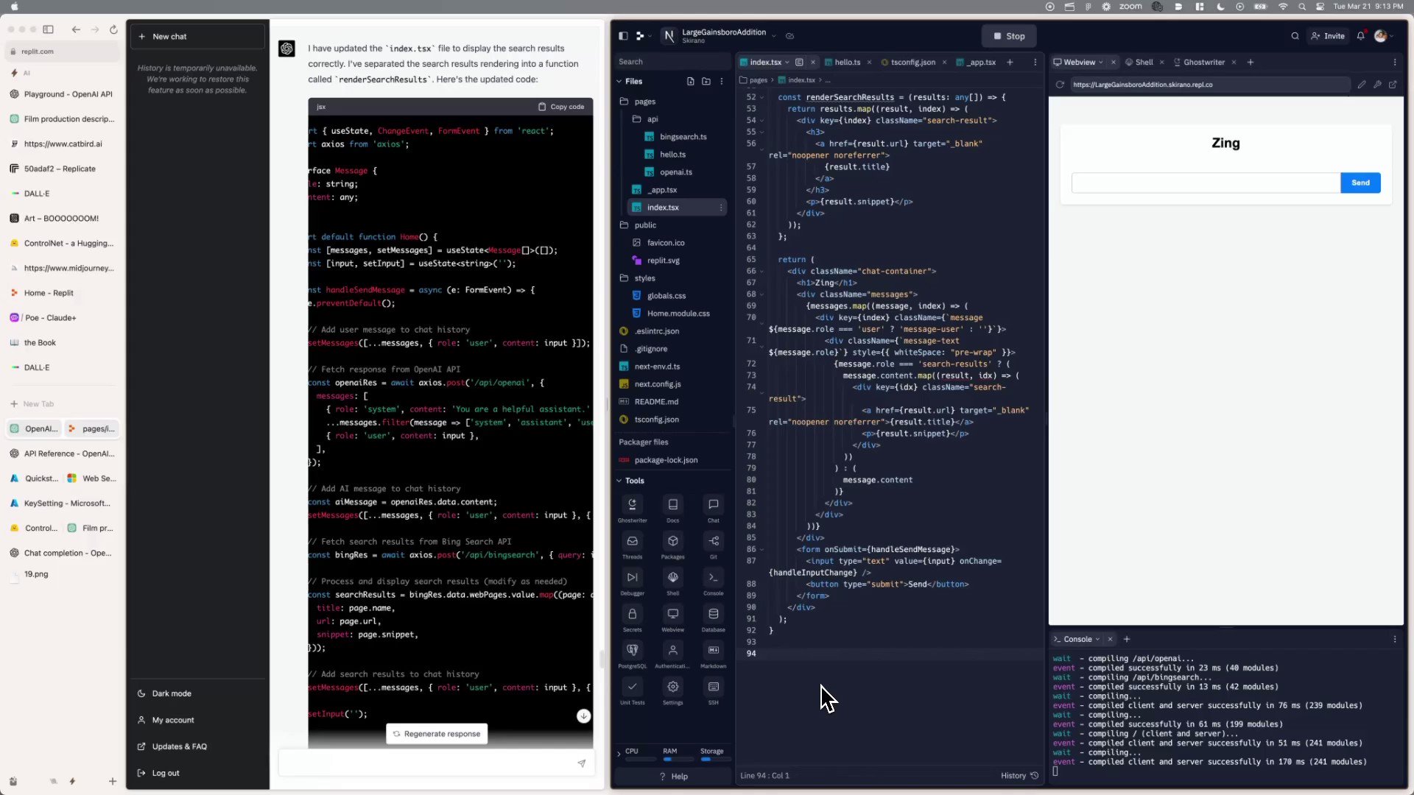Switch to the tsconfig.json editor tab
This screenshot has width=1414, height=795.
coord(912,63)
